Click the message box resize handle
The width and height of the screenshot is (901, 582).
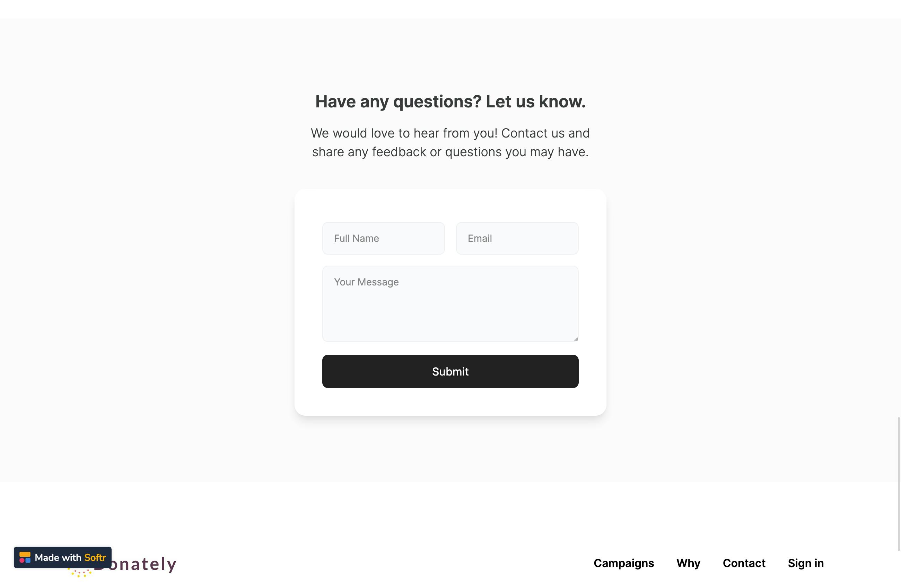576,339
